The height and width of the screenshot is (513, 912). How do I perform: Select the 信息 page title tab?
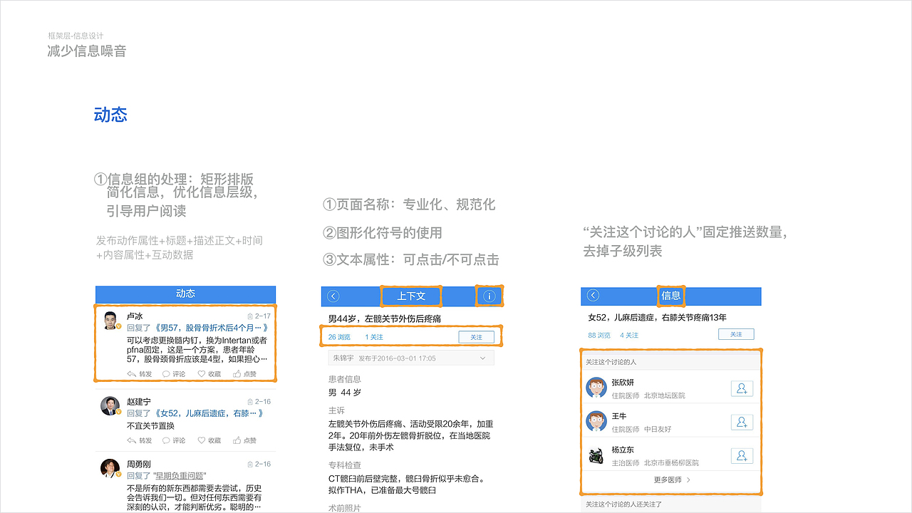[670, 296]
